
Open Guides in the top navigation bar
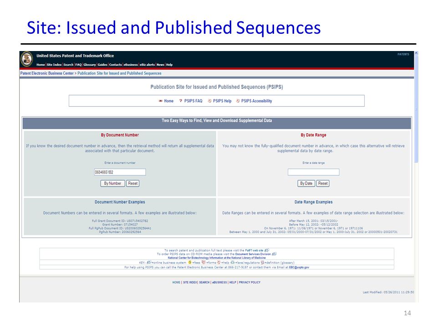[102, 65]
